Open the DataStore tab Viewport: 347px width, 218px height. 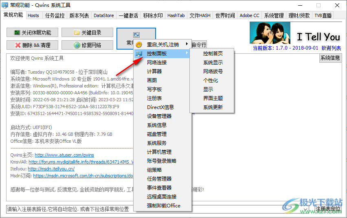(103, 15)
